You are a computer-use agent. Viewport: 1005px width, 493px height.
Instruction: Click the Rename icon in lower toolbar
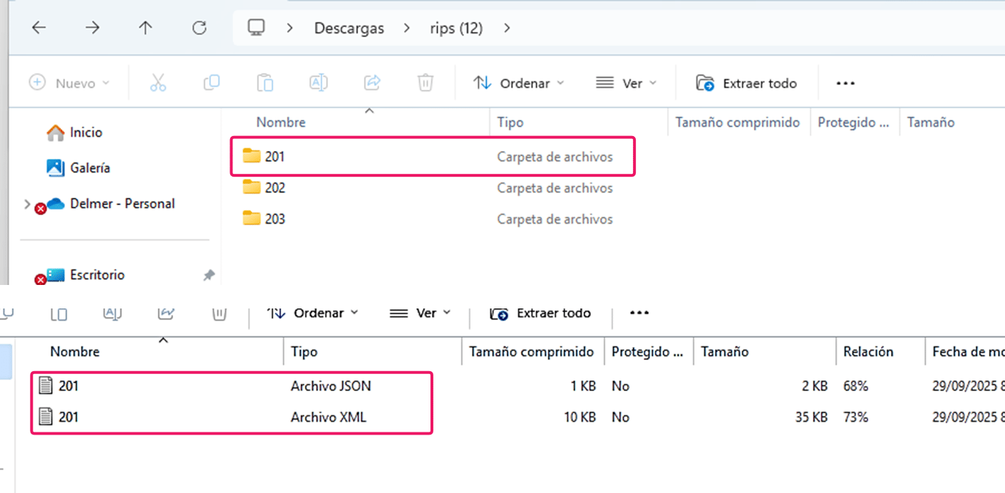click(x=113, y=313)
